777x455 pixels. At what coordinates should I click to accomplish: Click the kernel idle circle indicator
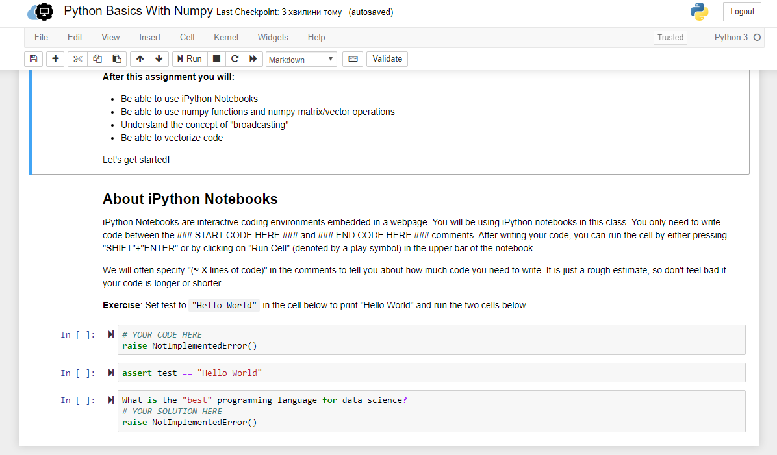click(x=757, y=38)
